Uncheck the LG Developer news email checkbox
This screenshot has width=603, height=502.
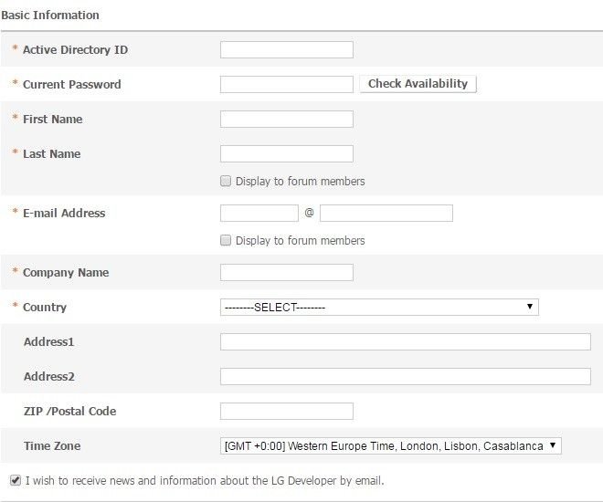pos(16,480)
